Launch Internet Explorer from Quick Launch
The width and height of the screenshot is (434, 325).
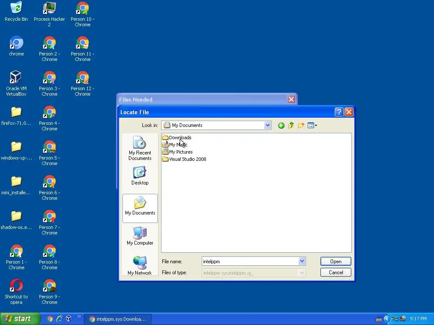point(59,319)
